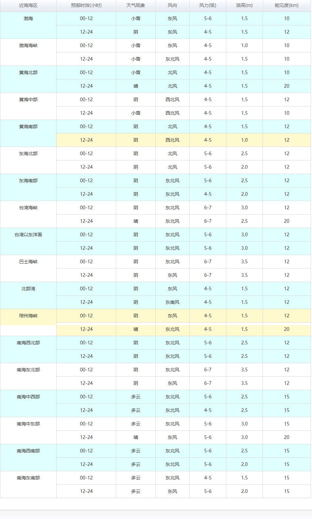Click the 南海东南部 row label
The width and height of the screenshot is (312, 519).
pyautogui.click(x=28, y=478)
